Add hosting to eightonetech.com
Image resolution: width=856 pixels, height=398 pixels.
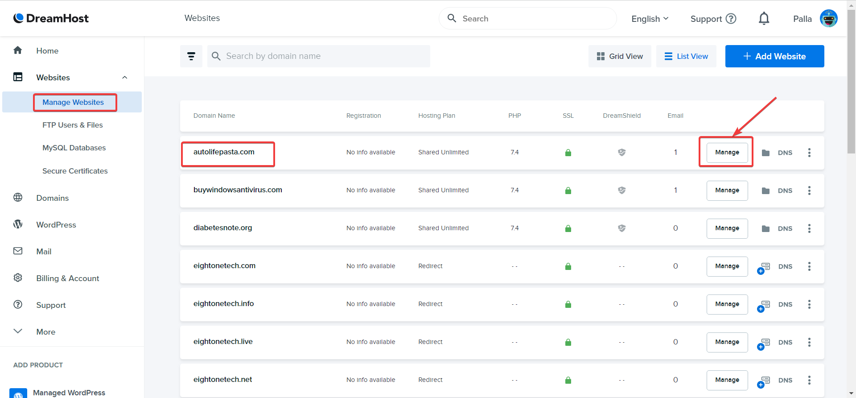click(x=764, y=268)
